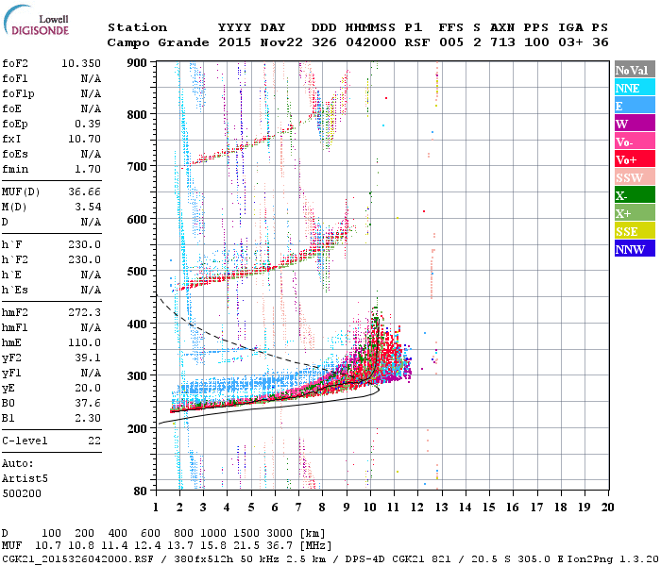Click the fmin value 1.70
661x566 pixels.
[88, 169]
